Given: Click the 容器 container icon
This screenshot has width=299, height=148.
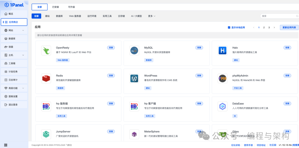Looking at the screenshot, I should pos(6,47).
